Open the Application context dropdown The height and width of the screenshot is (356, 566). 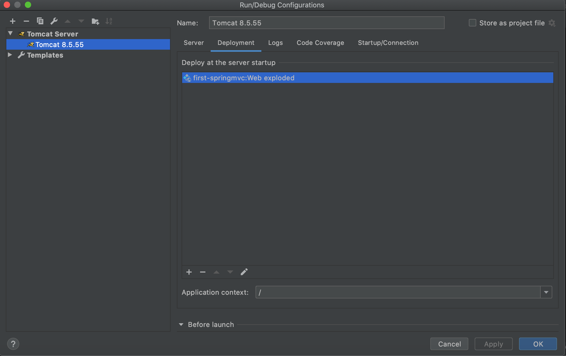tap(546, 292)
